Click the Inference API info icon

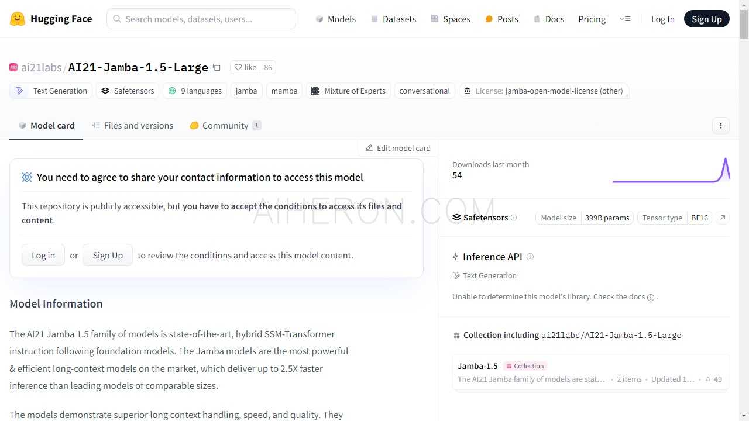click(x=530, y=257)
